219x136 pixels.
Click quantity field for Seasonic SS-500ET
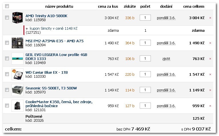coord(145,90)
